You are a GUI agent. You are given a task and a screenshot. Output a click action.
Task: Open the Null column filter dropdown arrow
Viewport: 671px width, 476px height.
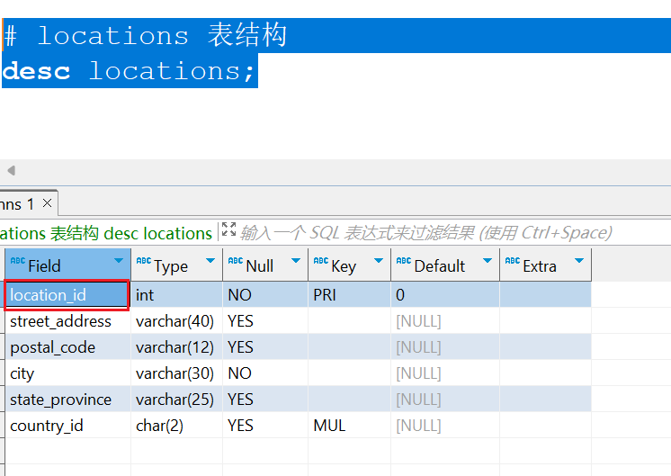coord(295,262)
